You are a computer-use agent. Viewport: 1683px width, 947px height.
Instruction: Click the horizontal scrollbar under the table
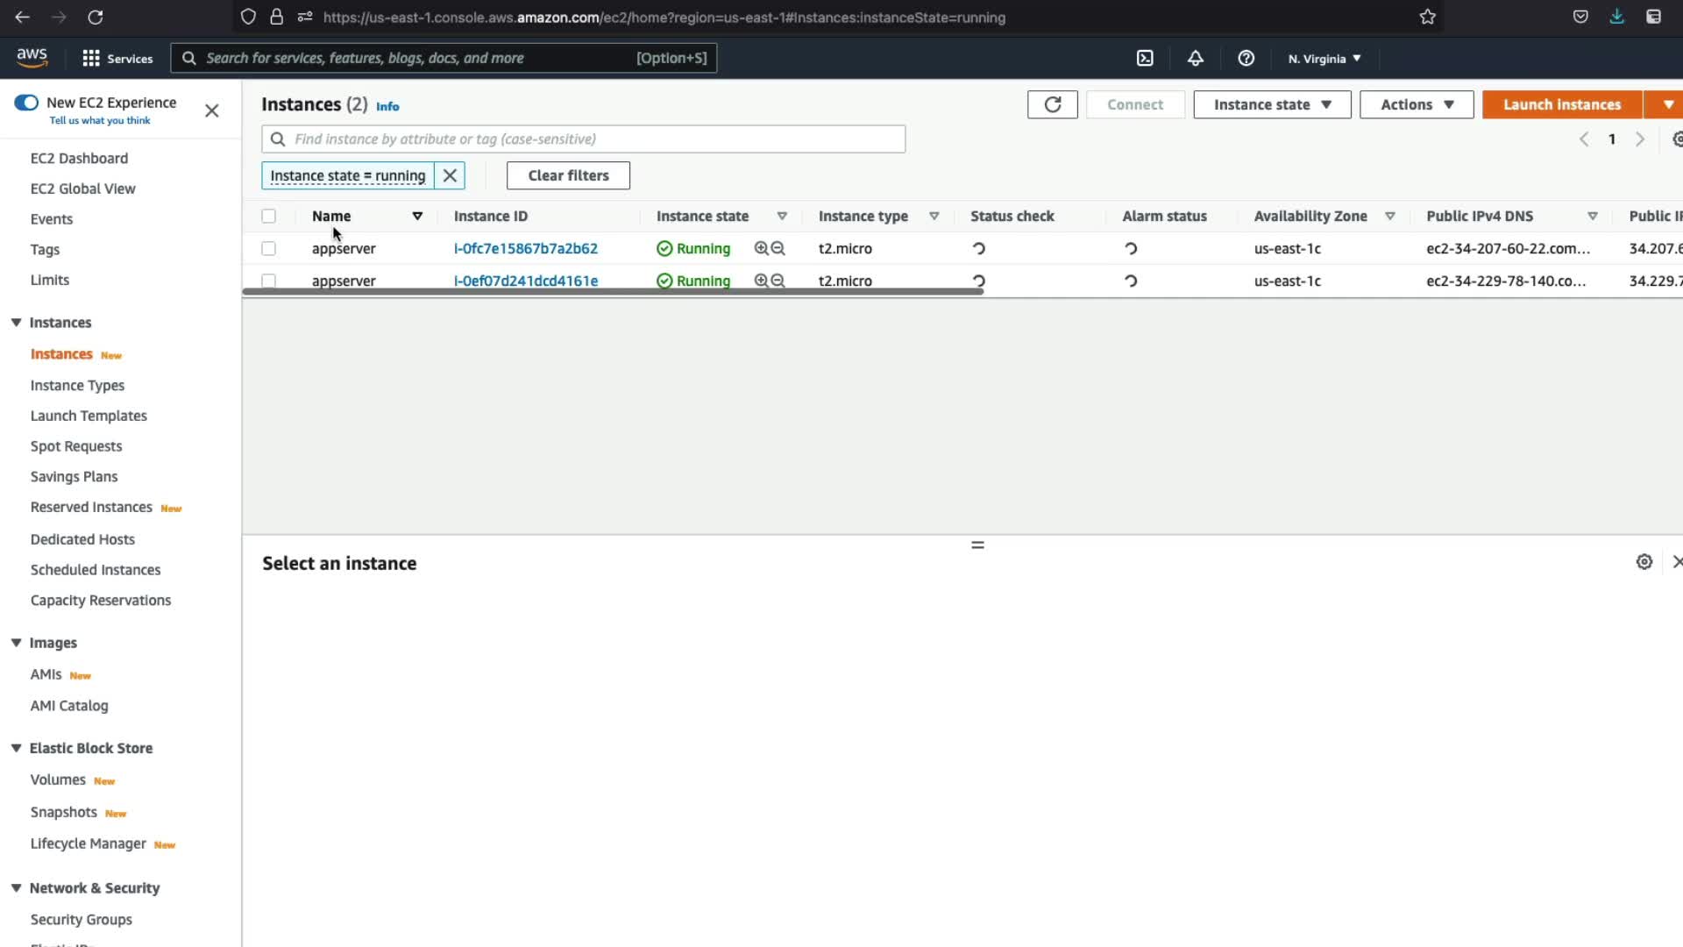(612, 292)
